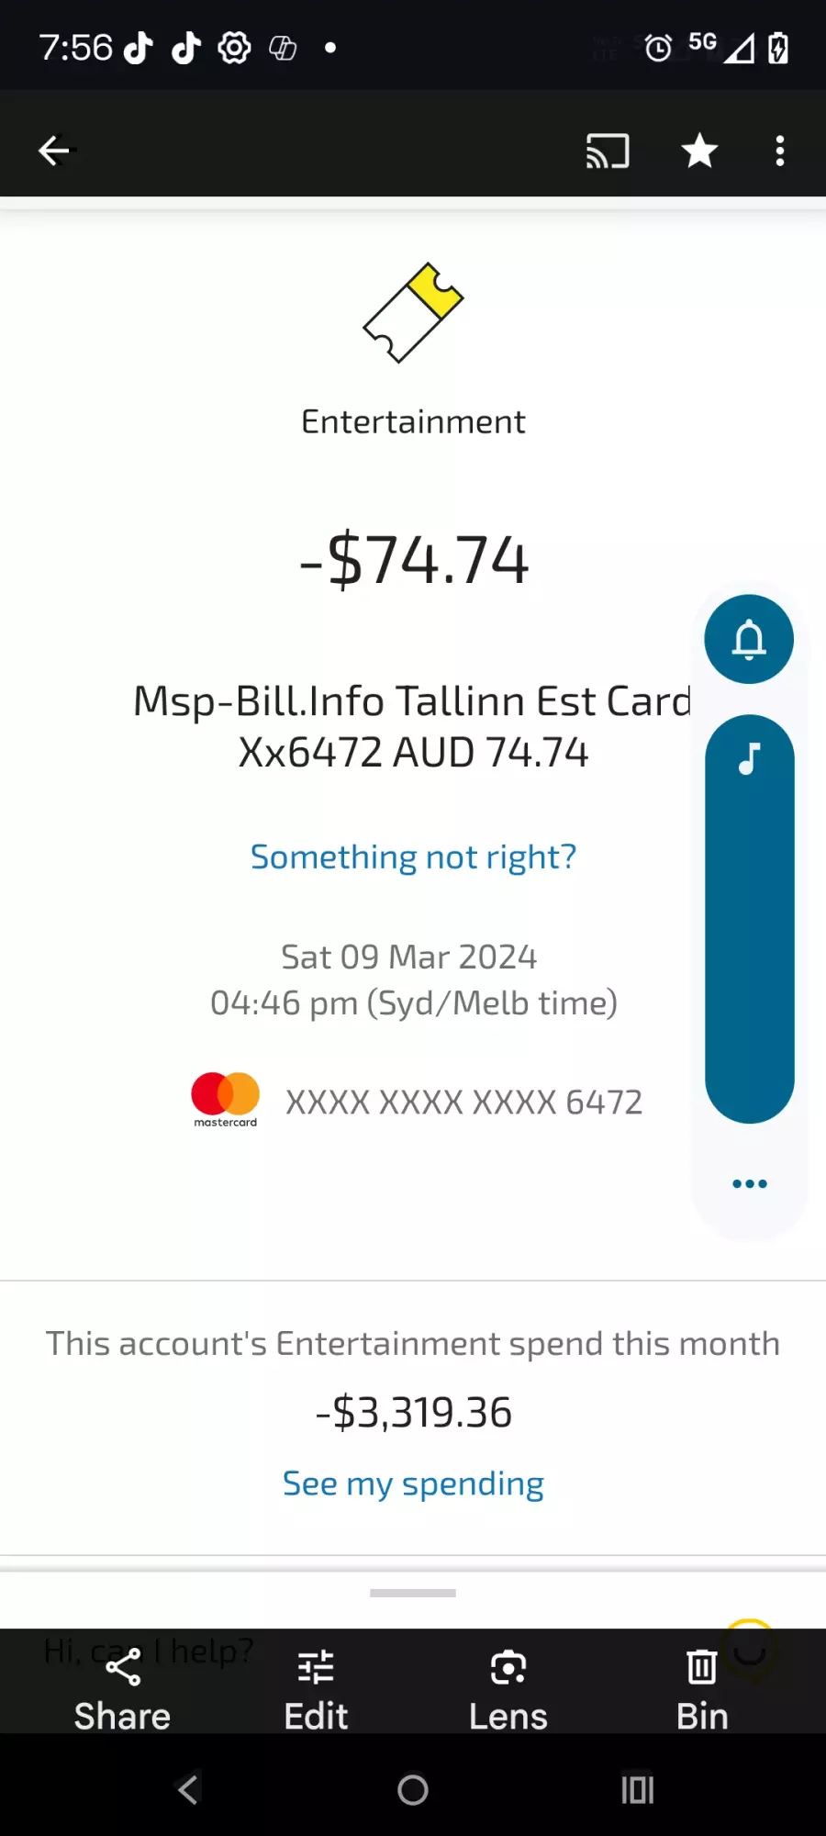Viewport: 826px width, 1836px height.
Task: Tap the Mastercard logo
Action: pos(225,1100)
